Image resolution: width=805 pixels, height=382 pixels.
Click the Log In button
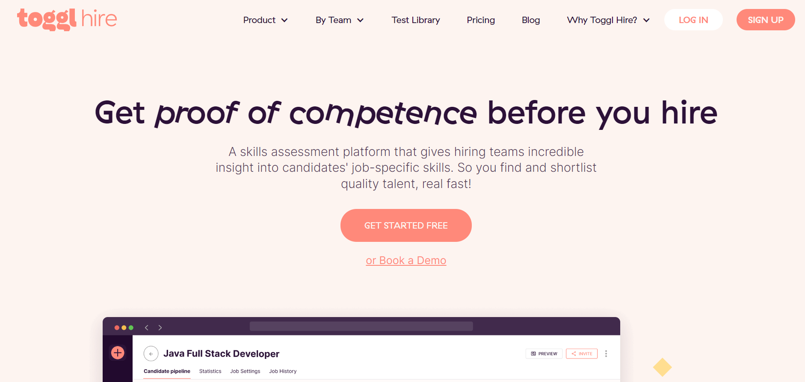click(693, 20)
